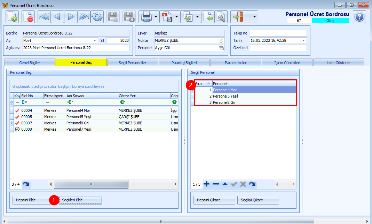Open the PDF export dropdown arrow
The image size is (372, 224).
pos(177,17)
